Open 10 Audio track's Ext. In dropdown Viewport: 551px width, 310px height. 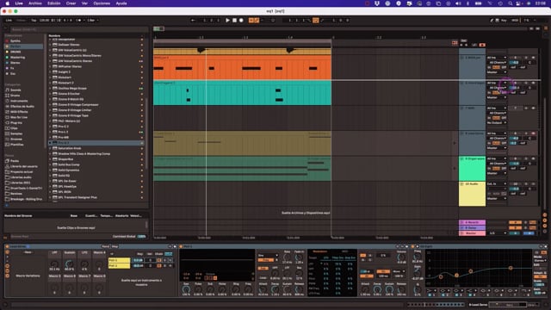(x=497, y=183)
